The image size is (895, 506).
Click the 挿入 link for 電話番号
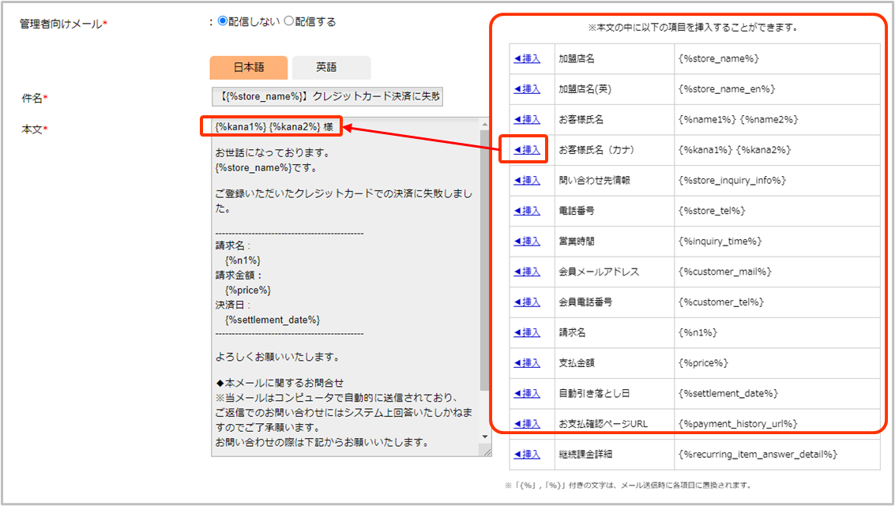[x=527, y=211]
